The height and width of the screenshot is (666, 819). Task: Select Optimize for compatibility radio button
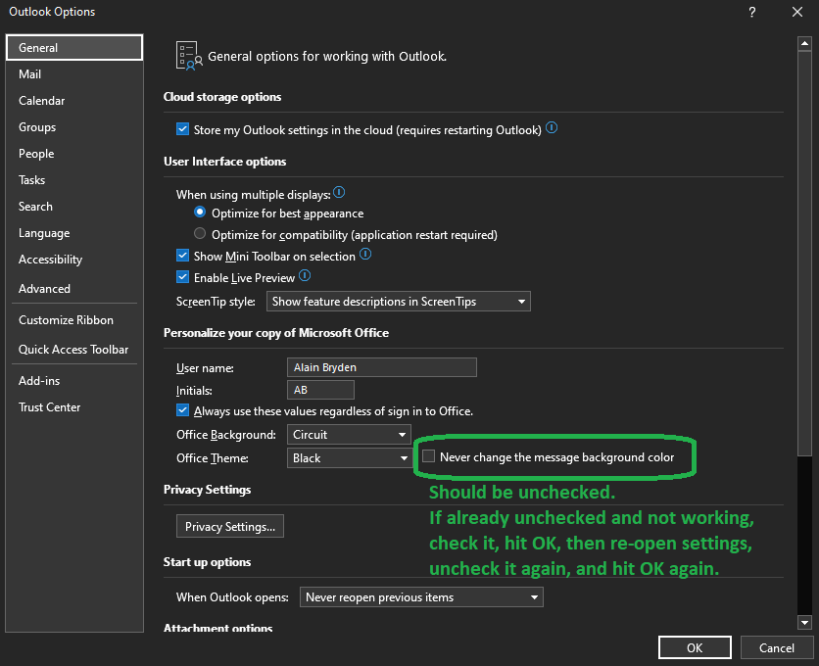click(x=200, y=233)
